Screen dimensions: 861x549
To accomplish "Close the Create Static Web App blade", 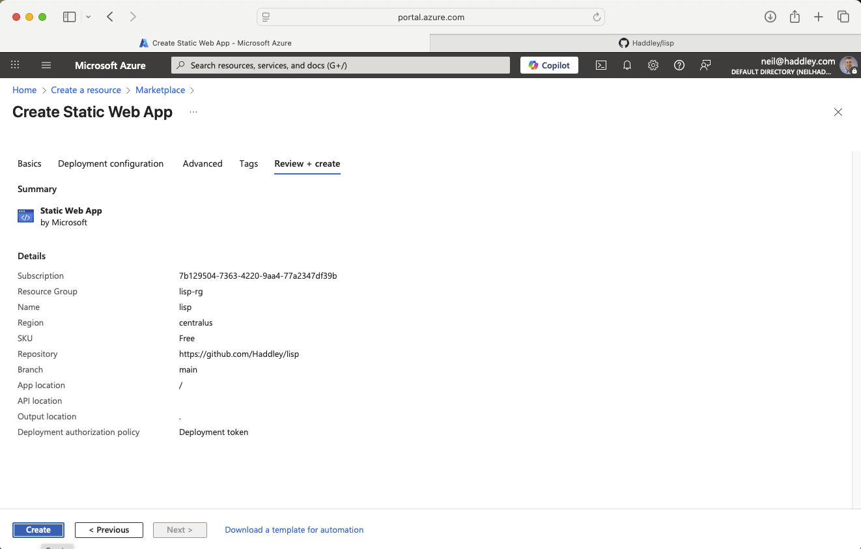I will [x=838, y=112].
